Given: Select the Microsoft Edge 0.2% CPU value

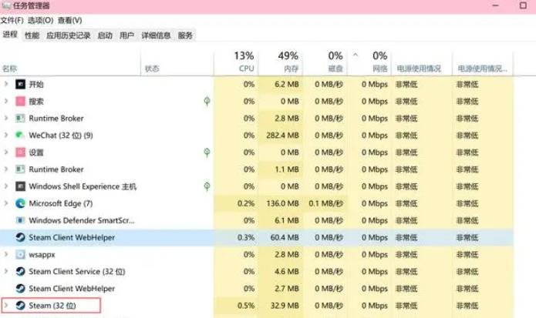Looking at the screenshot, I should click(x=246, y=203).
